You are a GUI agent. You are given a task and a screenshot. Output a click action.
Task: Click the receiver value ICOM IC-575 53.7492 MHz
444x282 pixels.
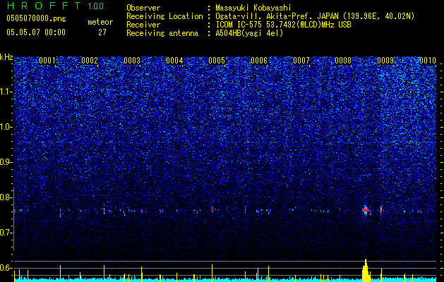coord(283,25)
